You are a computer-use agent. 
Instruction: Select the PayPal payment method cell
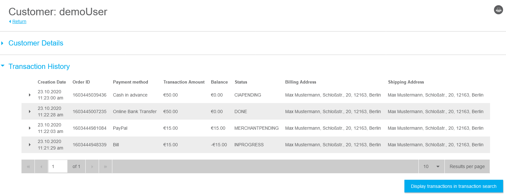[120, 128]
